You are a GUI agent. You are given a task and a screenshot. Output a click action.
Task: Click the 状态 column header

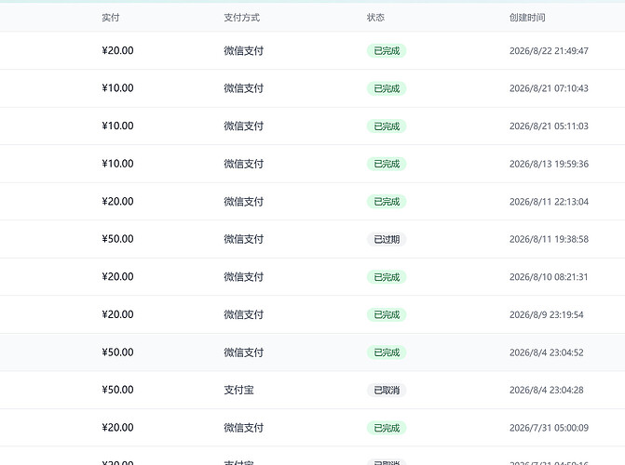(x=375, y=18)
